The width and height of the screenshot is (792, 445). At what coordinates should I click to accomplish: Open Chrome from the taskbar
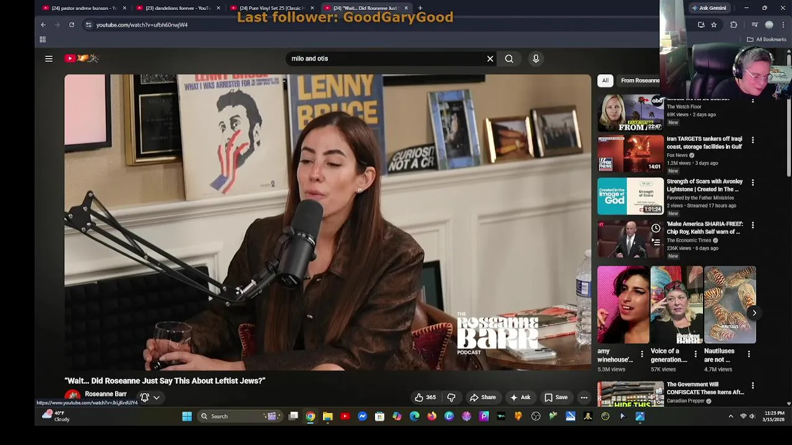click(x=311, y=416)
